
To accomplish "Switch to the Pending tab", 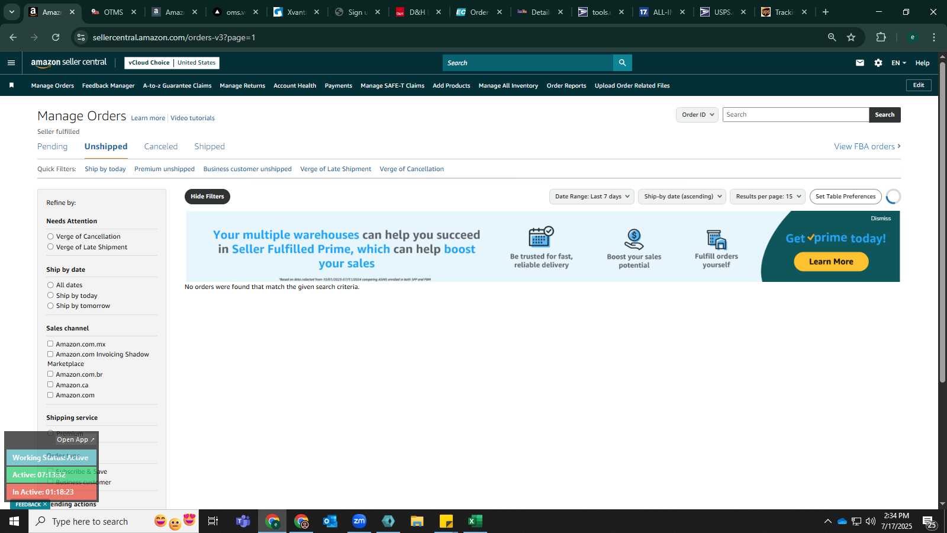I will 53,146.
